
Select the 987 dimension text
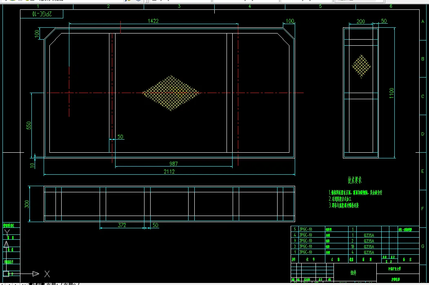pyautogui.click(x=173, y=164)
